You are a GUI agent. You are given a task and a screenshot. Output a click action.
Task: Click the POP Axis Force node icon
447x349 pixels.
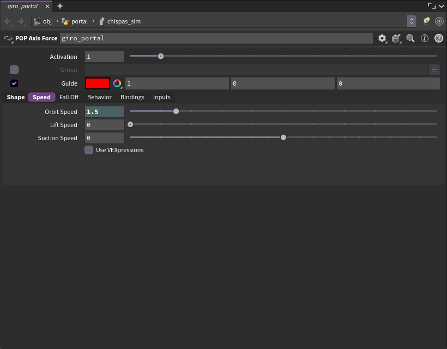[8, 39]
